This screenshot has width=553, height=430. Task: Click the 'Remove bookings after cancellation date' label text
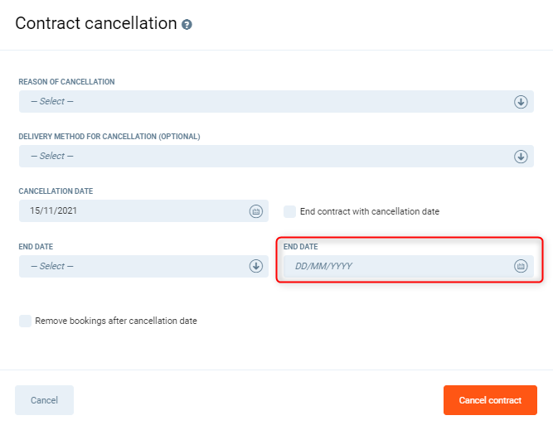pyautogui.click(x=116, y=321)
